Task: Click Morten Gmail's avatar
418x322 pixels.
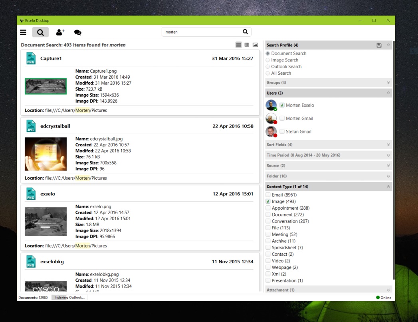Action: tap(271, 118)
